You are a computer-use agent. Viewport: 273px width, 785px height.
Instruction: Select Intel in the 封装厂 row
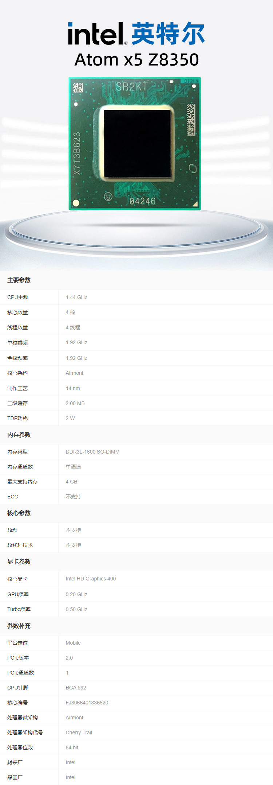(x=71, y=762)
